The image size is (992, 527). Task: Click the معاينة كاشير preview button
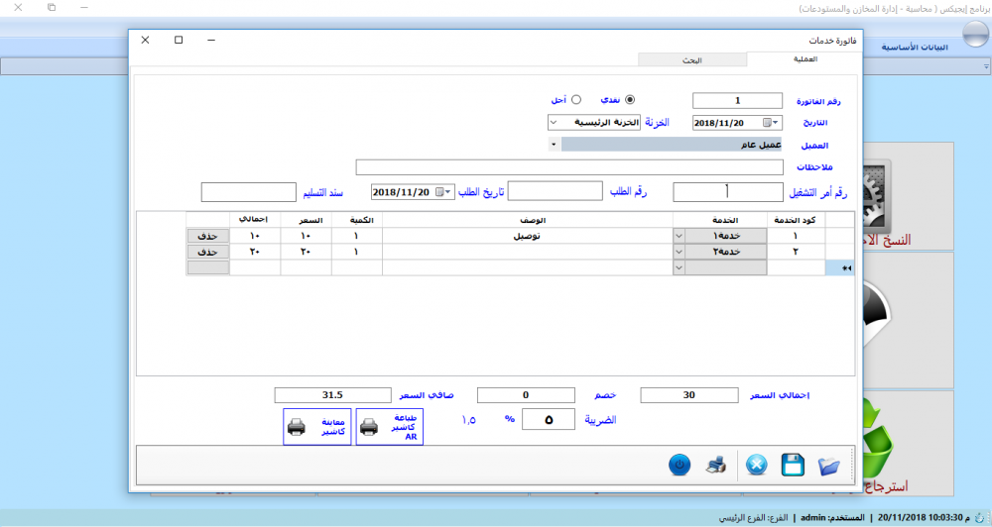click(317, 427)
